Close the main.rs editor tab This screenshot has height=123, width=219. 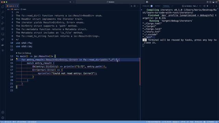click(17, 6)
